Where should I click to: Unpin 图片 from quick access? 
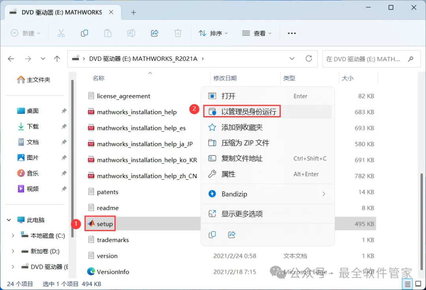(x=64, y=158)
